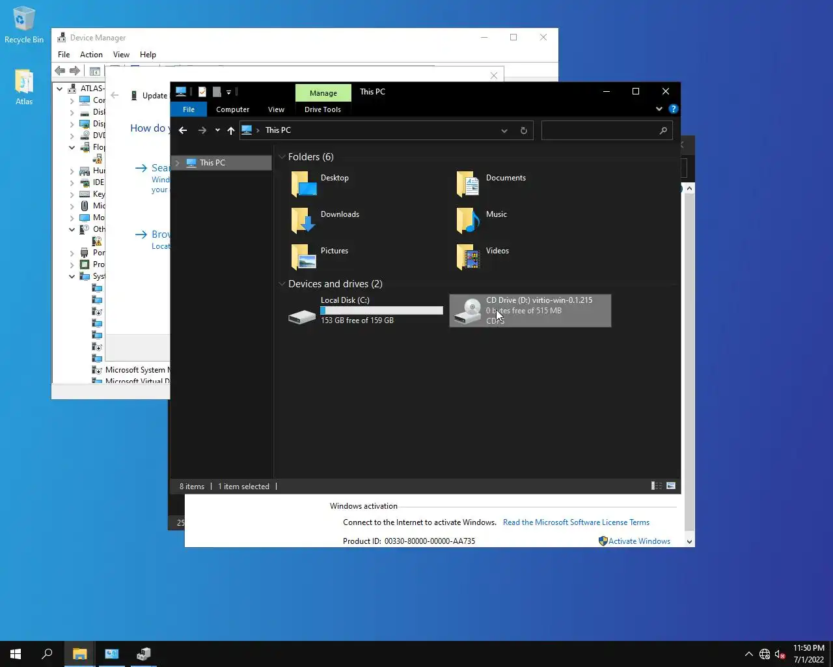Open the Documents folder icon
833x667 pixels.
point(469,184)
